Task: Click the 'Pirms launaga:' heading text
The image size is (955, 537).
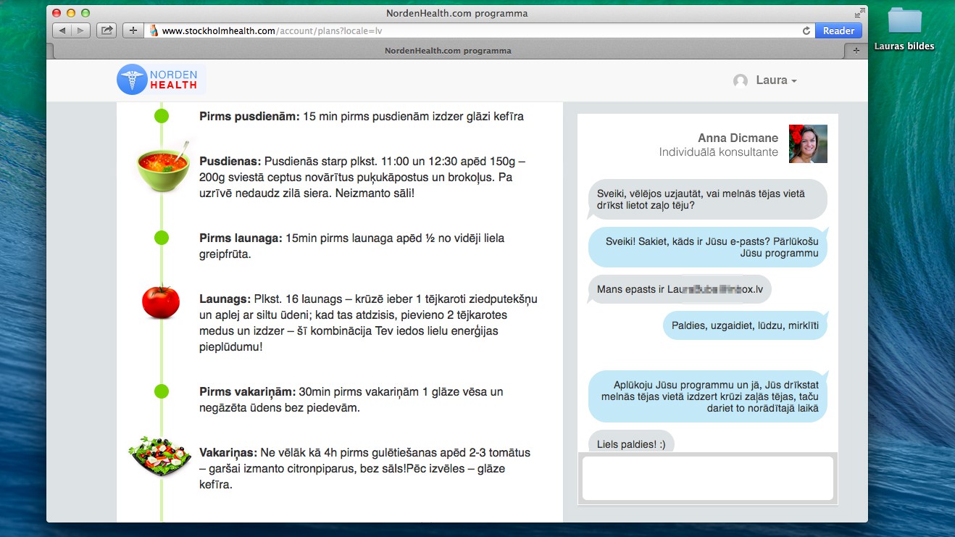Action: (x=241, y=238)
